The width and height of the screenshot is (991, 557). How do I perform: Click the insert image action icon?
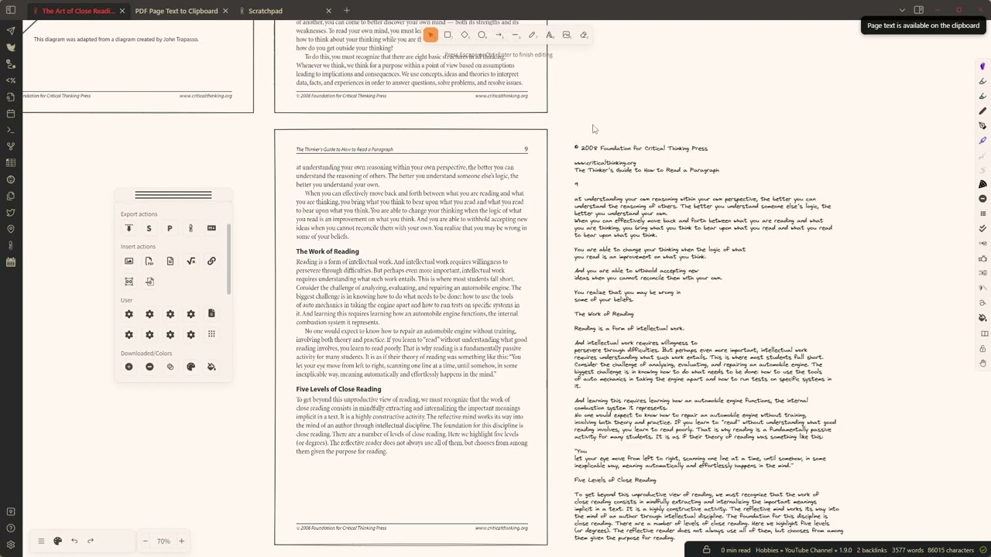point(129,261)
